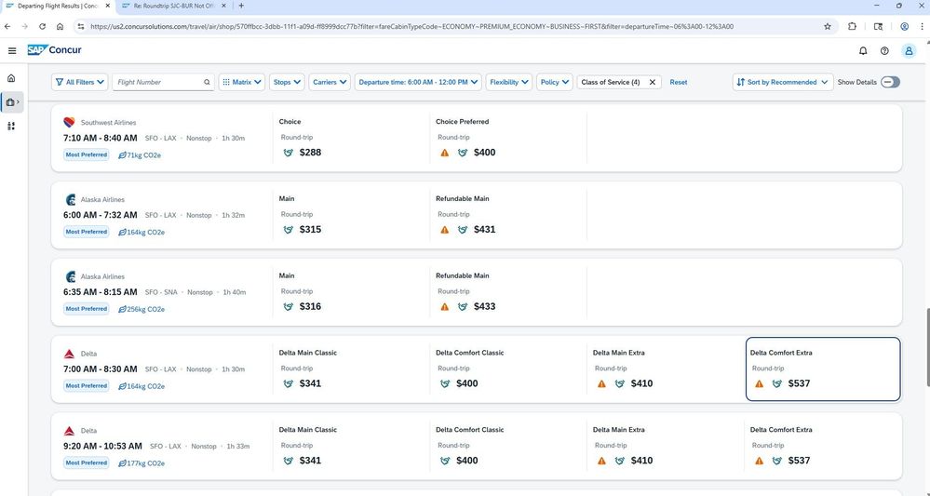Open the help question mark icon
The width and height of the screenshot is (930, 496).
[884, 51]
